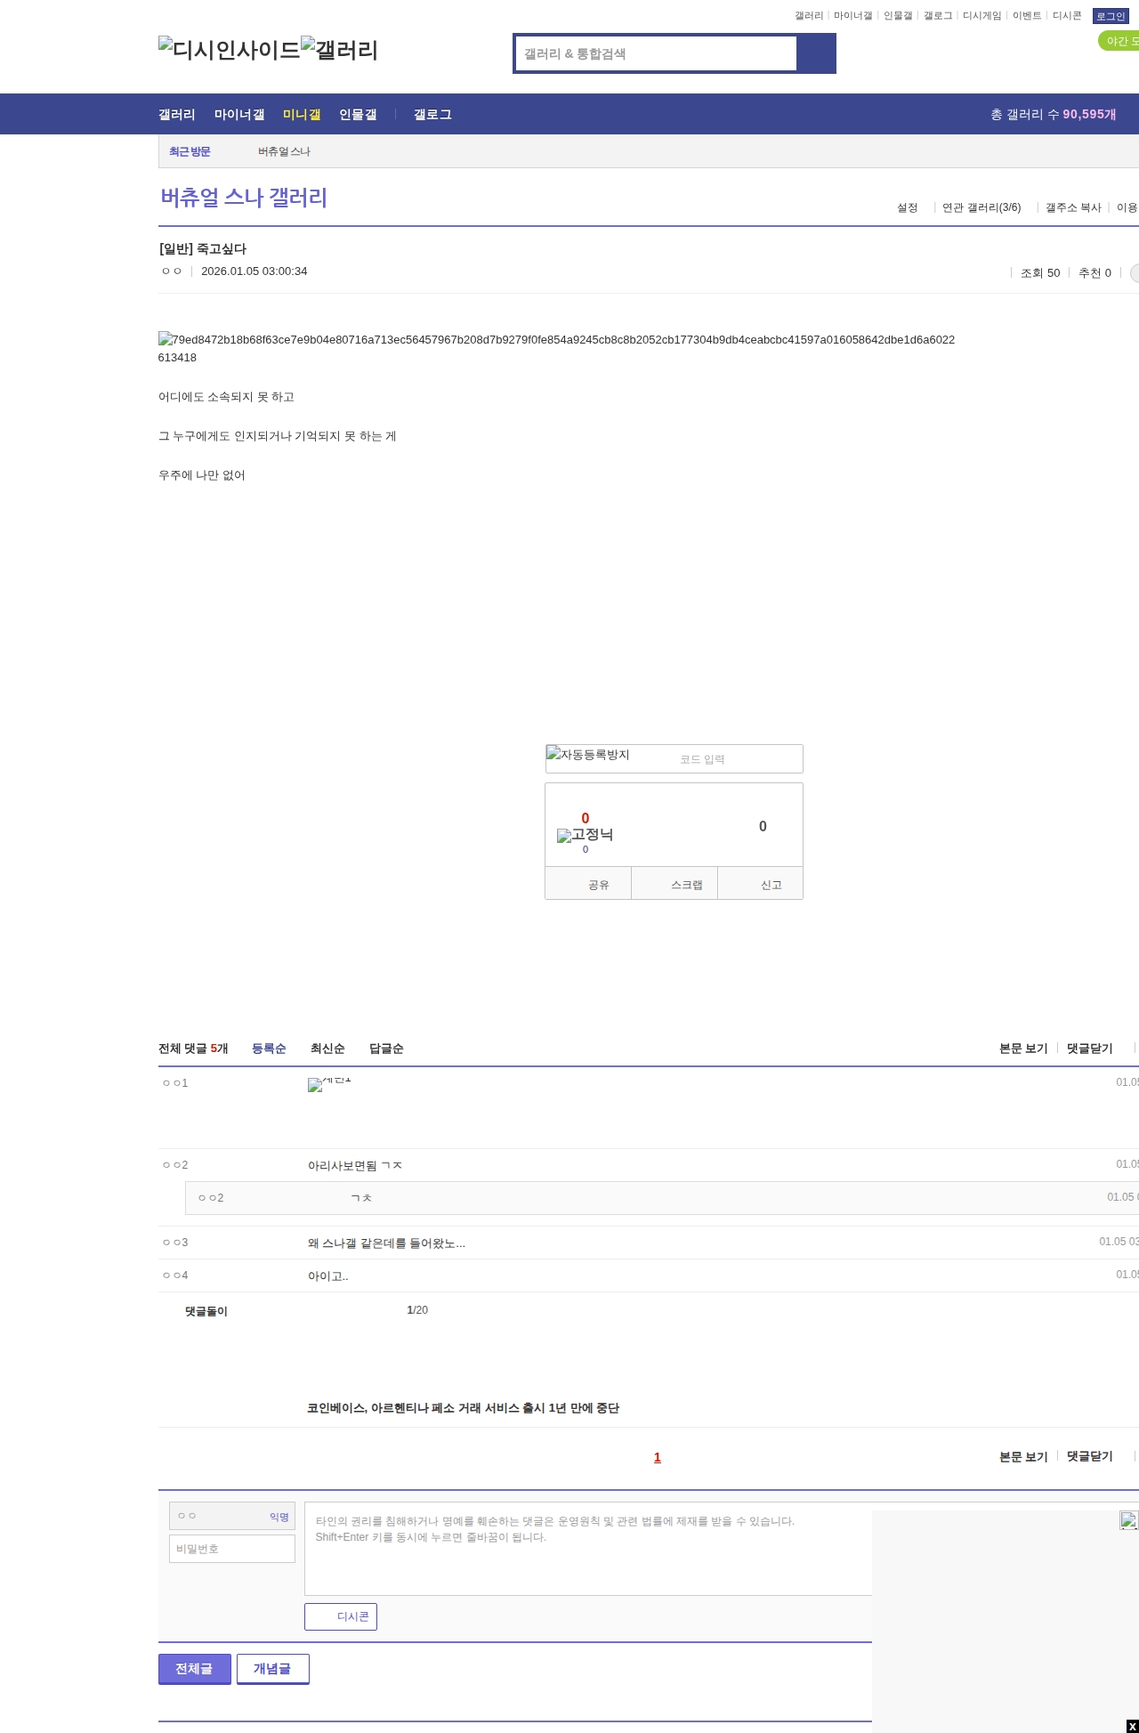
Task: Click commenter name ㅇㅇ3
Action: point(175,1243)
